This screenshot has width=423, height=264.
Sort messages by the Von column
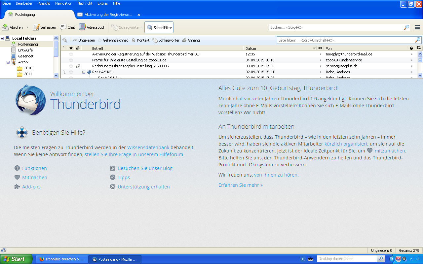tap(366, 48)
